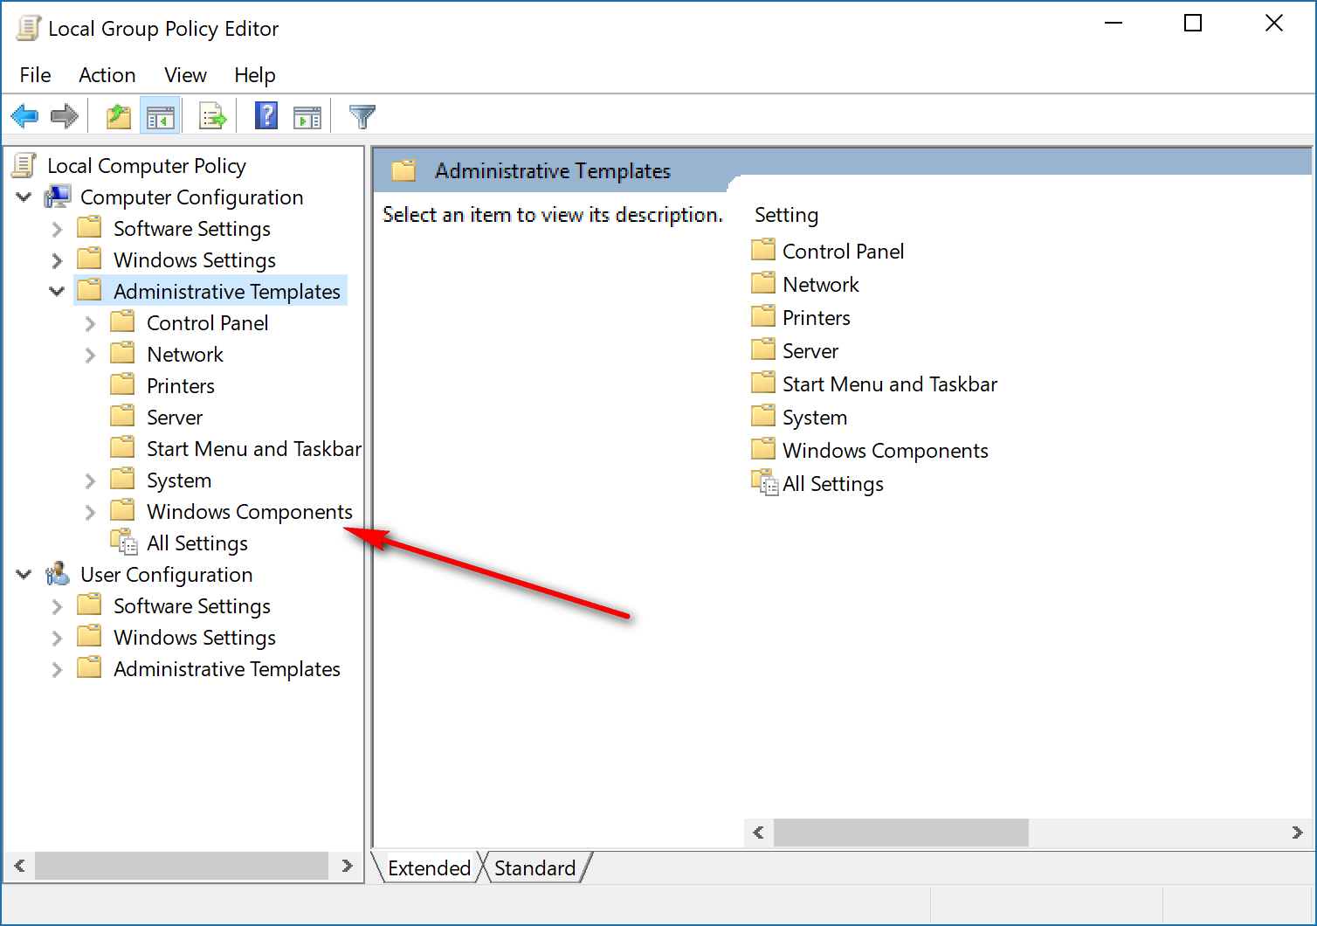Click the Forward navigation arrow
This screenshot has height=926, width=1317.
point(64,115)
